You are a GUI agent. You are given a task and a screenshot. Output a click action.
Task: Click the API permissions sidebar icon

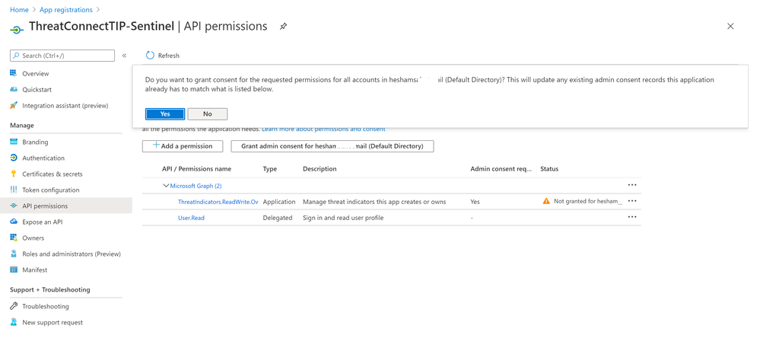pyautogui.click(x=14, y=206)
